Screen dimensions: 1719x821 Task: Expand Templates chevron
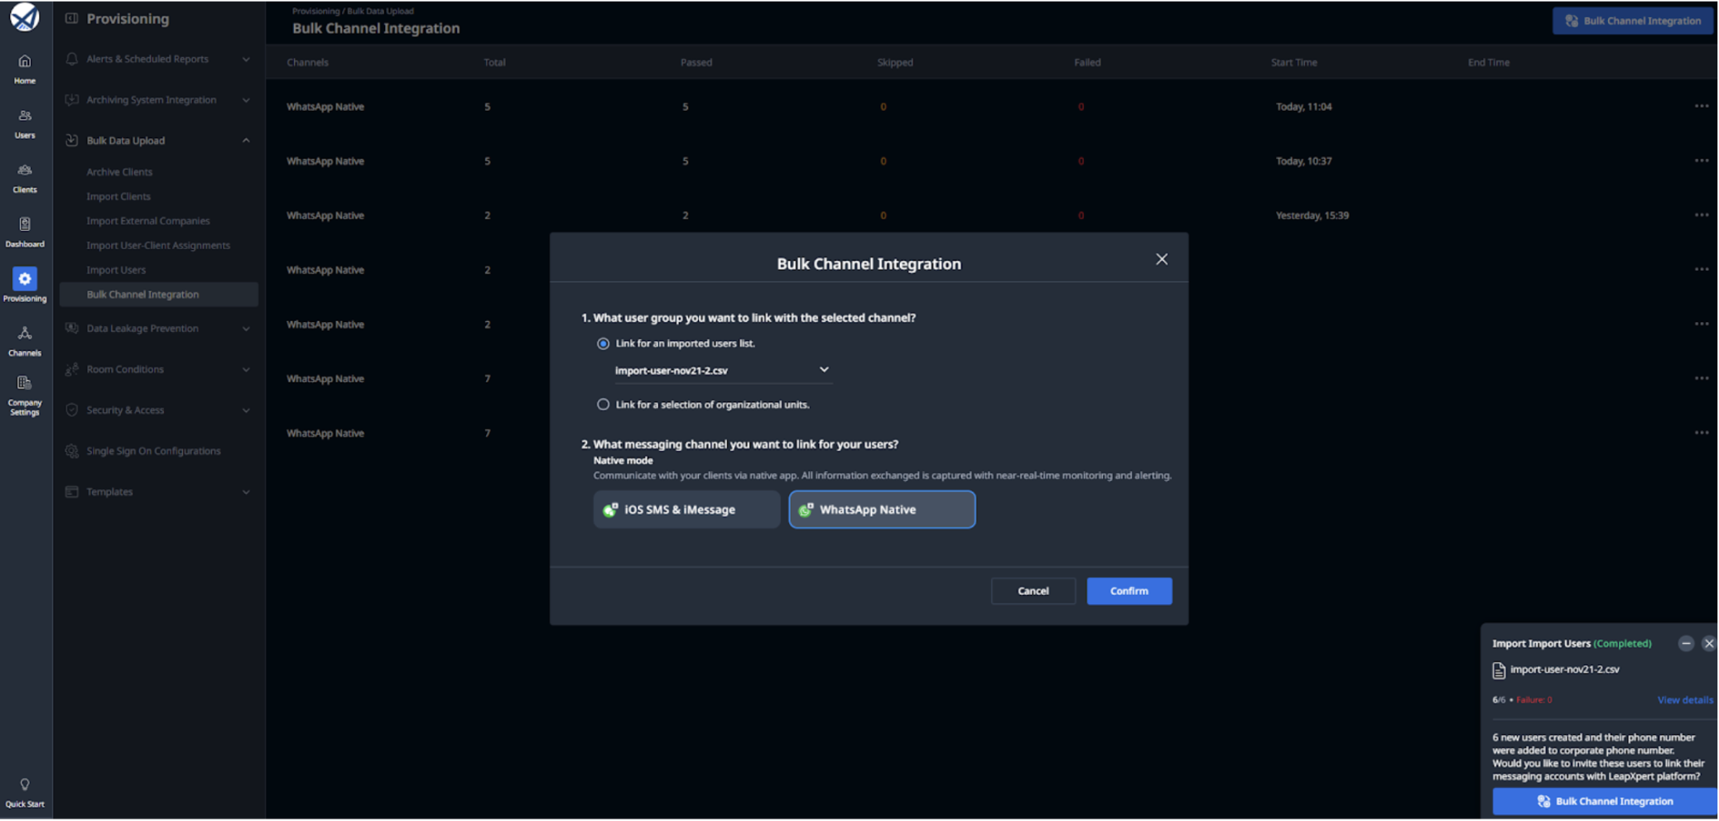(246, 492)
